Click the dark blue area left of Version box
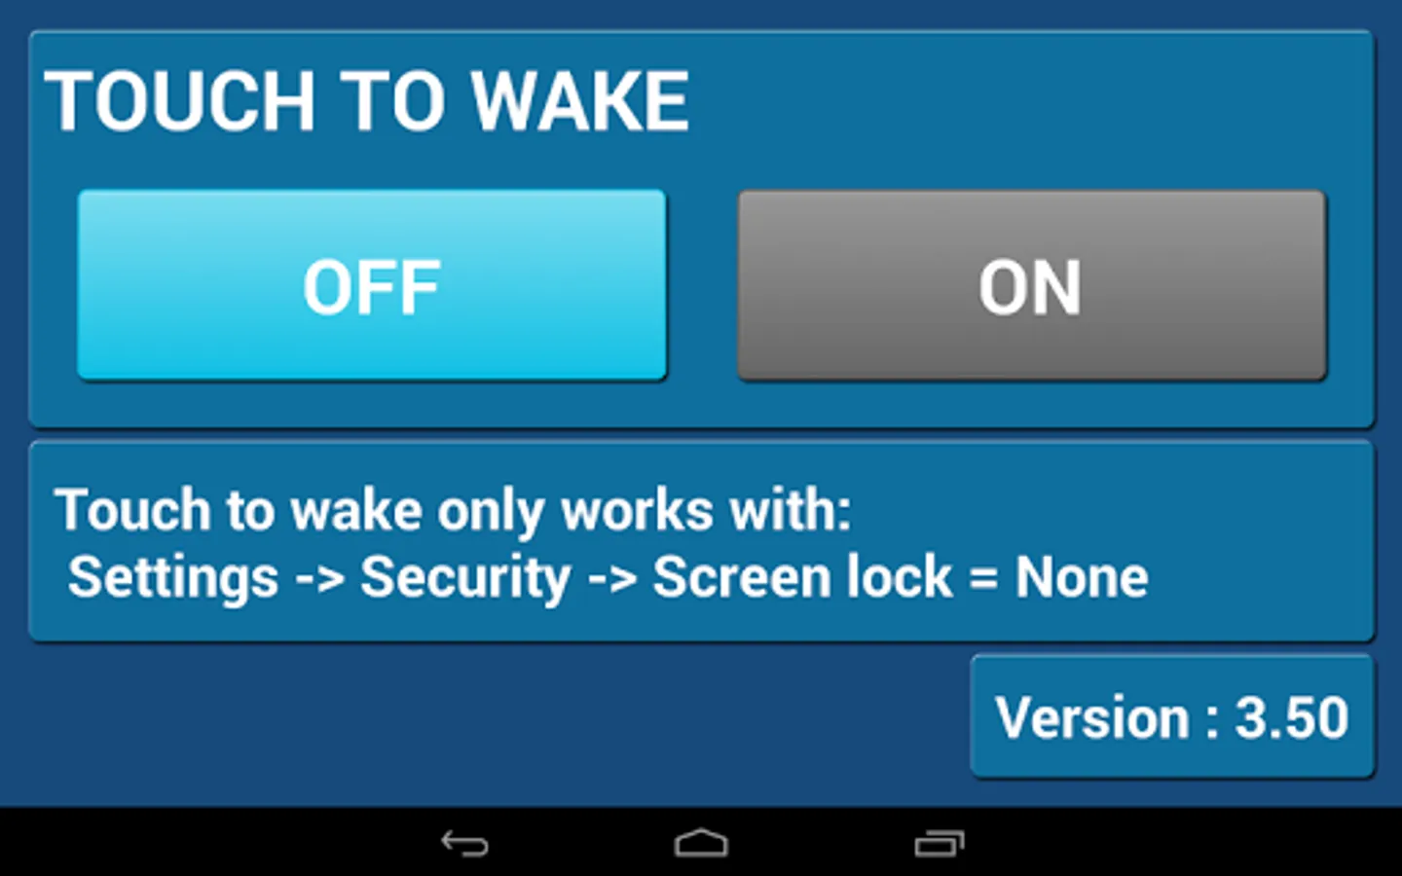Screen dimensions: 1402x876 pos(487,720)
